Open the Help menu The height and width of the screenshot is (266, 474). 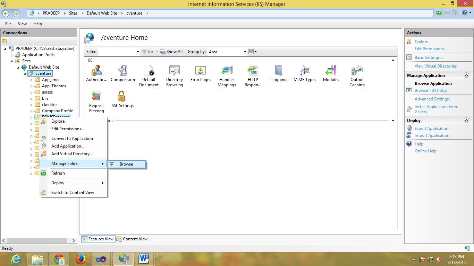click(x=37, y=24)
